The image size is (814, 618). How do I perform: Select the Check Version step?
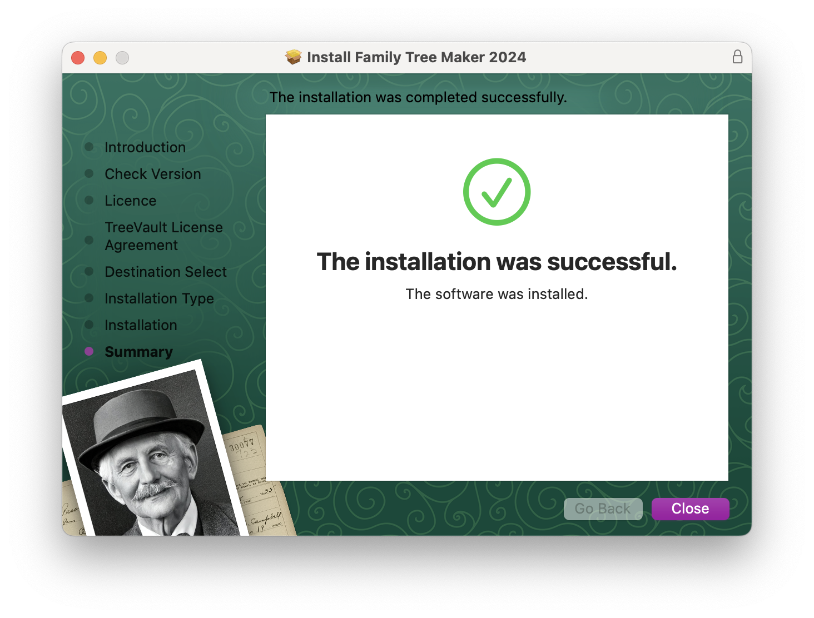[x=153, y=174]
